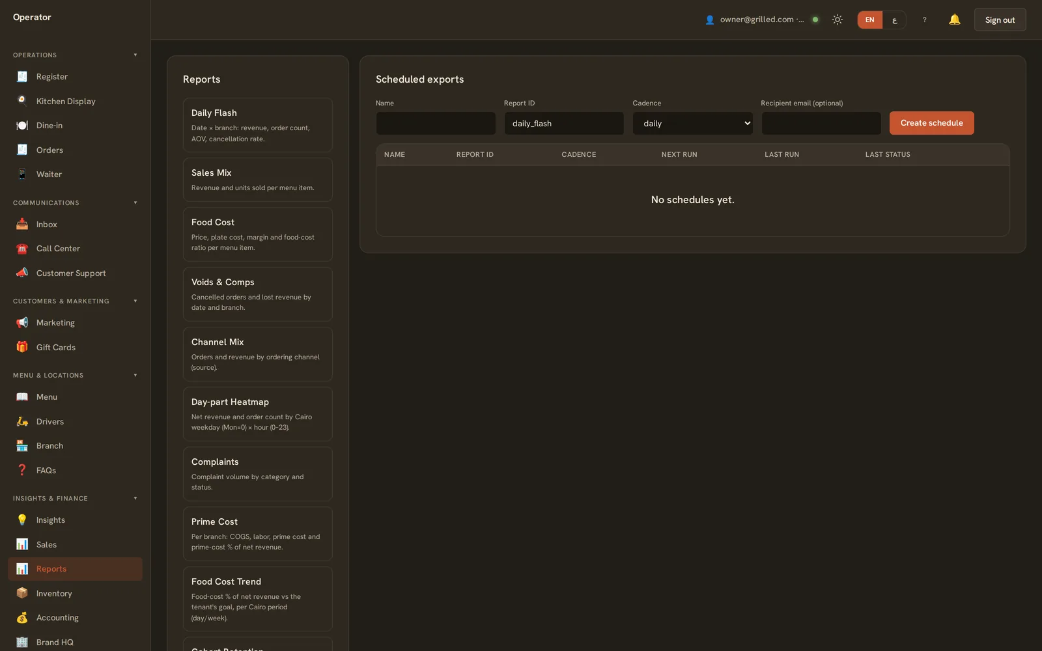The height and width of the screenshot is (651, 1042).
Task: Open Drivers scooter icon
Action: pyautogui.click(x=22, y=421)
